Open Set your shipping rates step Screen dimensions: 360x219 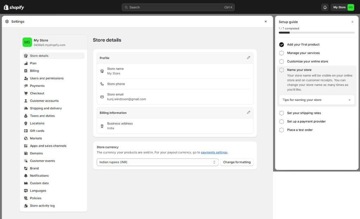[x=304, y=113]
